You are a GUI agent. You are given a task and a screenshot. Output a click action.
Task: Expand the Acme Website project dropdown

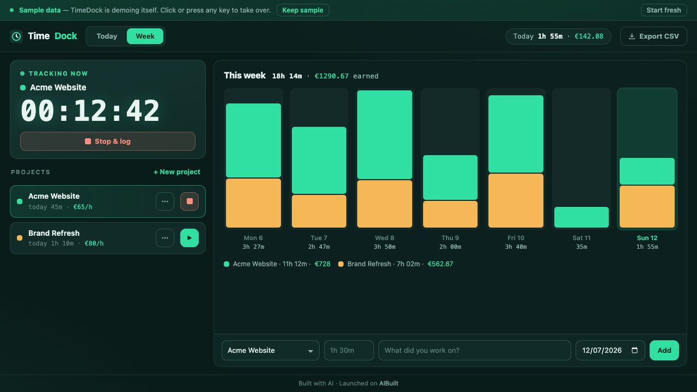click(271, 351)
